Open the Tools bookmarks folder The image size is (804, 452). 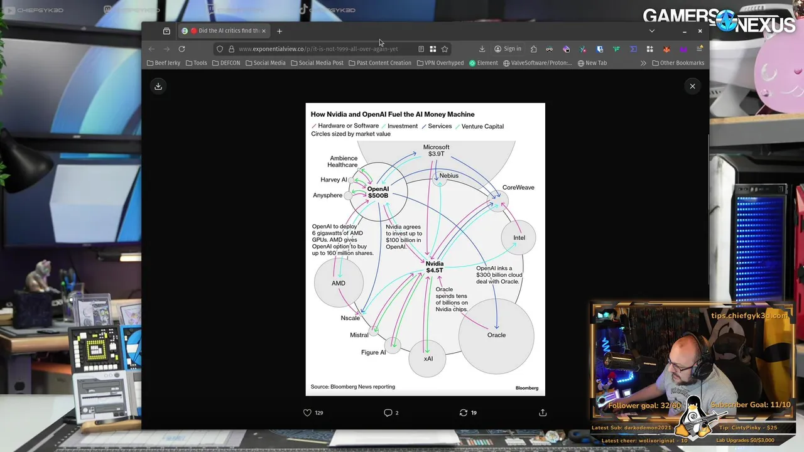[x=196, y=63]
